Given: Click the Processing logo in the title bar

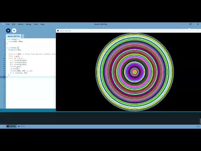Looking at the screenshot, I should pos(3,24).
